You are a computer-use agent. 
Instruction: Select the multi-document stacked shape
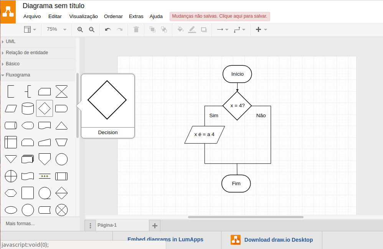click(x=28, y=159)
